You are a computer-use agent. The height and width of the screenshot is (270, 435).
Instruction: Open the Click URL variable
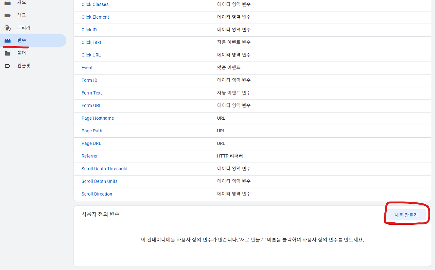pos(91,55)
